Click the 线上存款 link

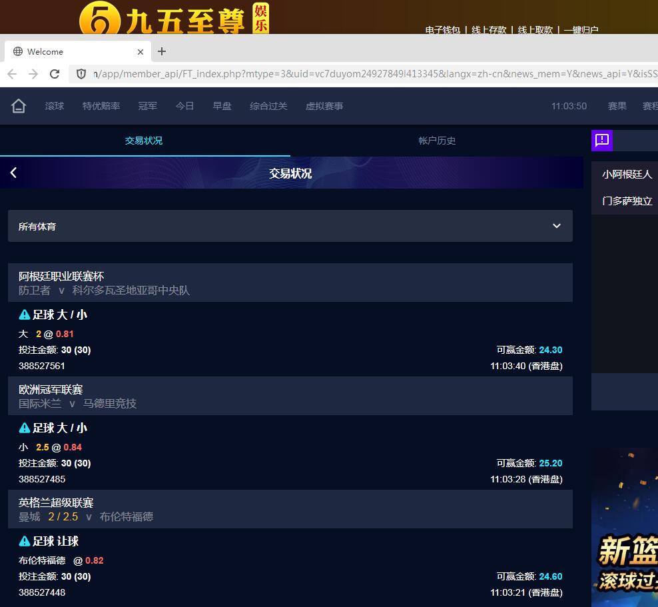[489, 30]
